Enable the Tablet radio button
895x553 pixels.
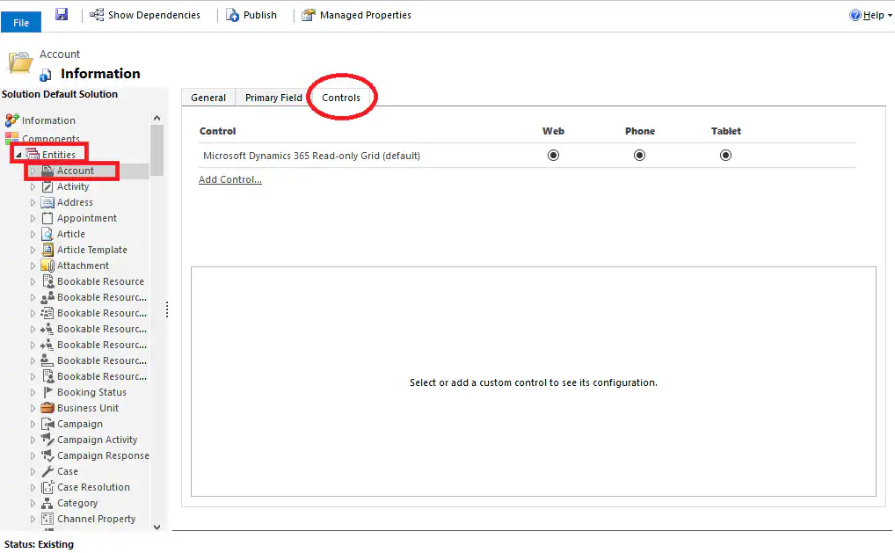tap(725, 155)
